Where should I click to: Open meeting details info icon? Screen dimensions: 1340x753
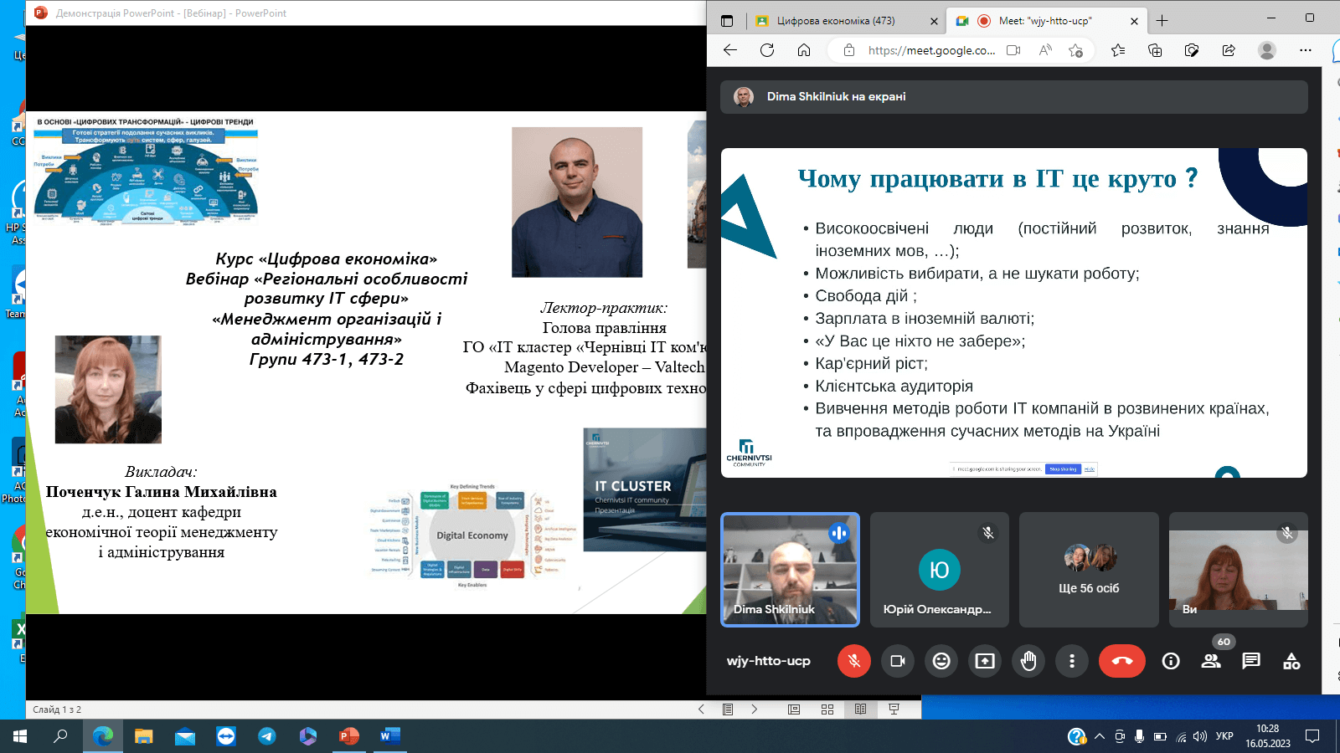point(1171,661)
